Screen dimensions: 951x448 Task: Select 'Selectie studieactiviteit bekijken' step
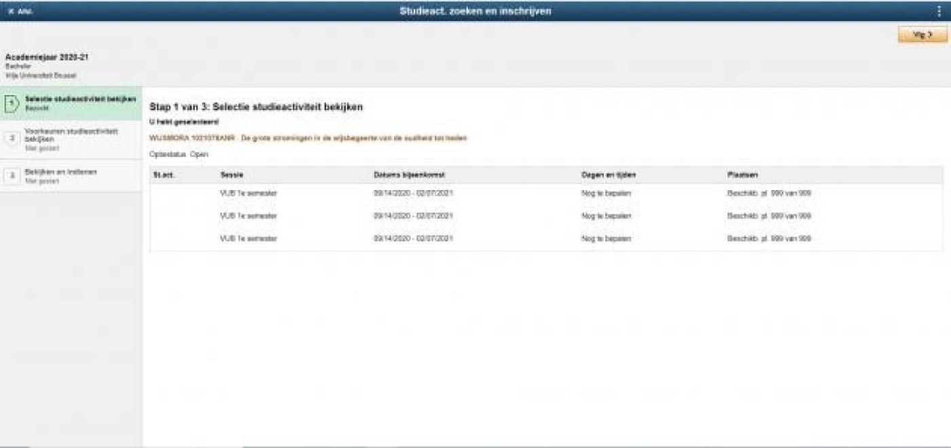click(x=71, y=104)
